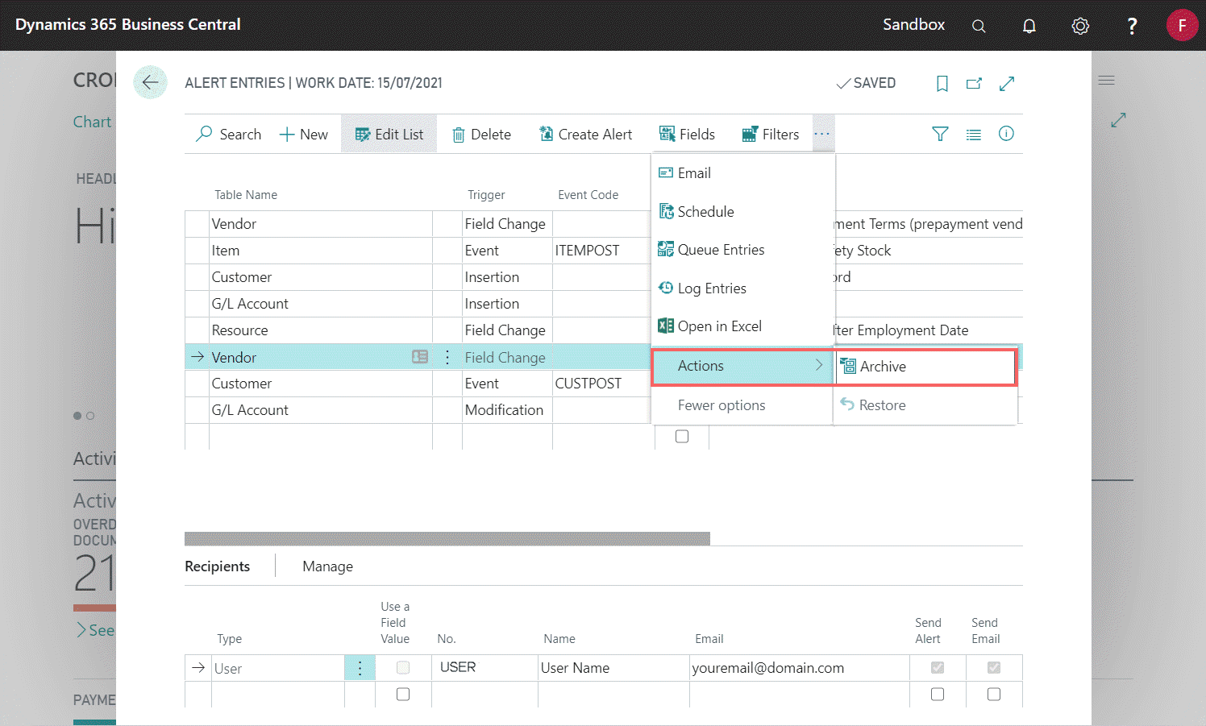Expand background chart with arrow icon
The height and width of the screenshot is (726, 1206).
click(x=1118, y=120)
